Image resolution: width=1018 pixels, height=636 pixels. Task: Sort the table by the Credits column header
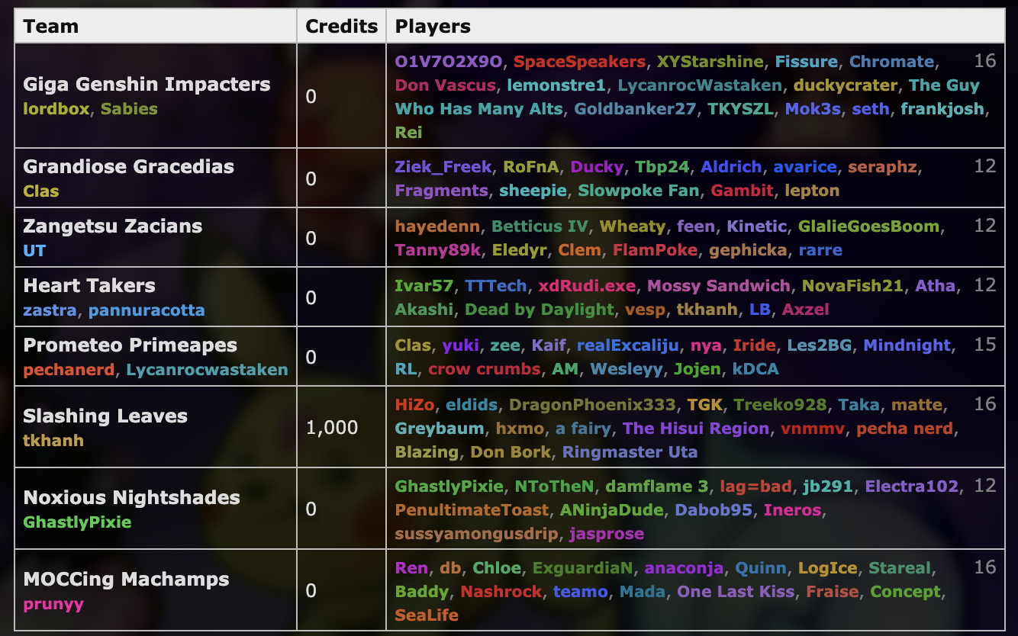click(341, 25)
